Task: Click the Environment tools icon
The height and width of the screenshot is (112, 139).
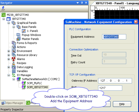Action: coord(14,51)
